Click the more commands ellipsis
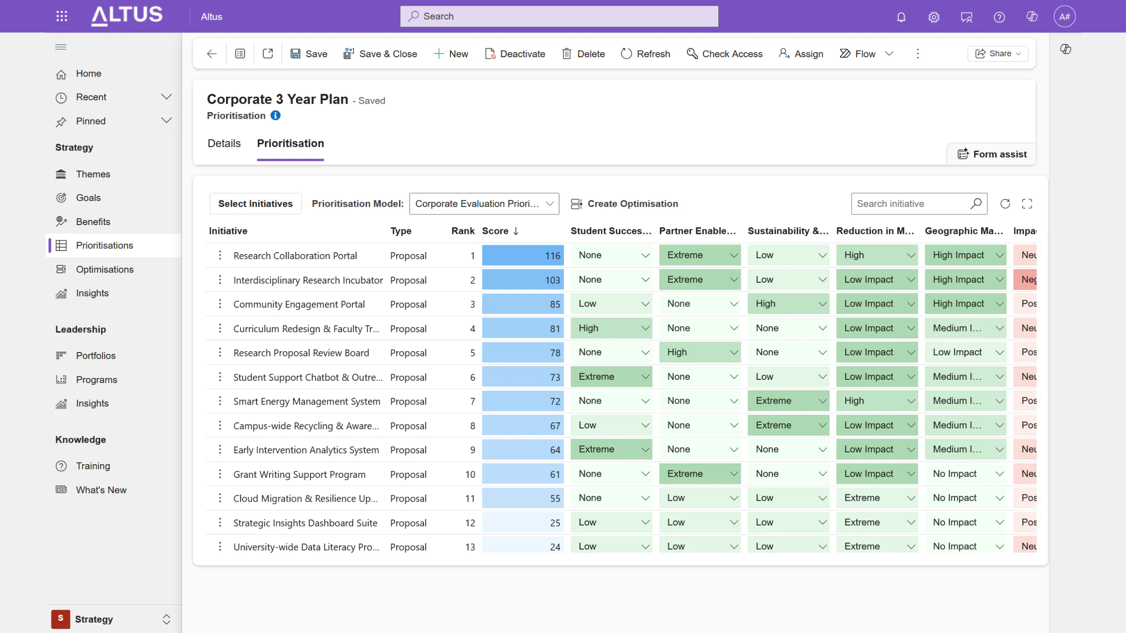1126x633 pixels. [x=918, y=54]
